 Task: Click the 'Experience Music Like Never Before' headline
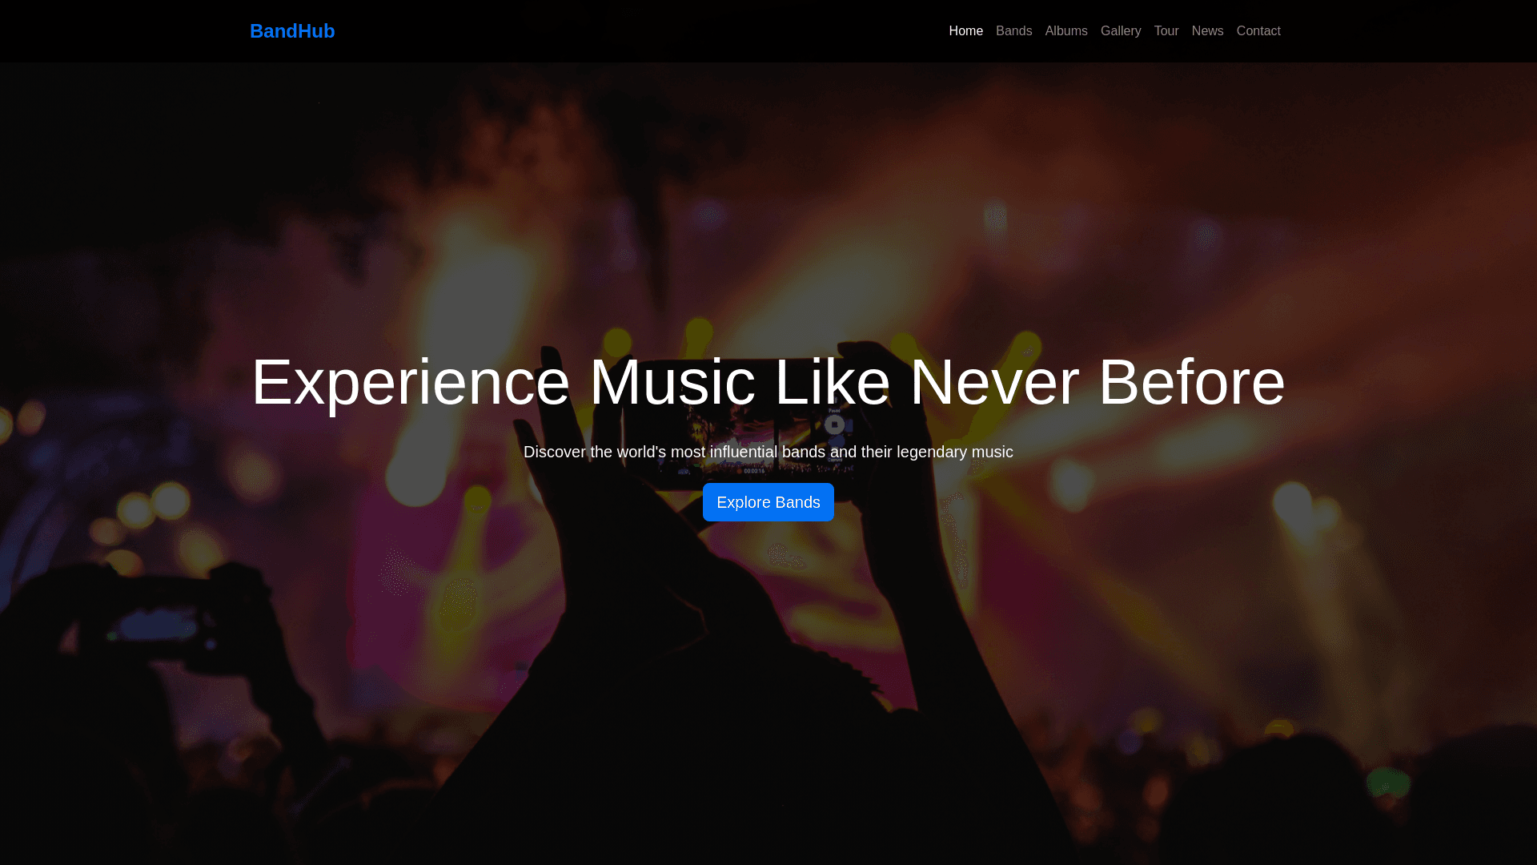[768, 383]
